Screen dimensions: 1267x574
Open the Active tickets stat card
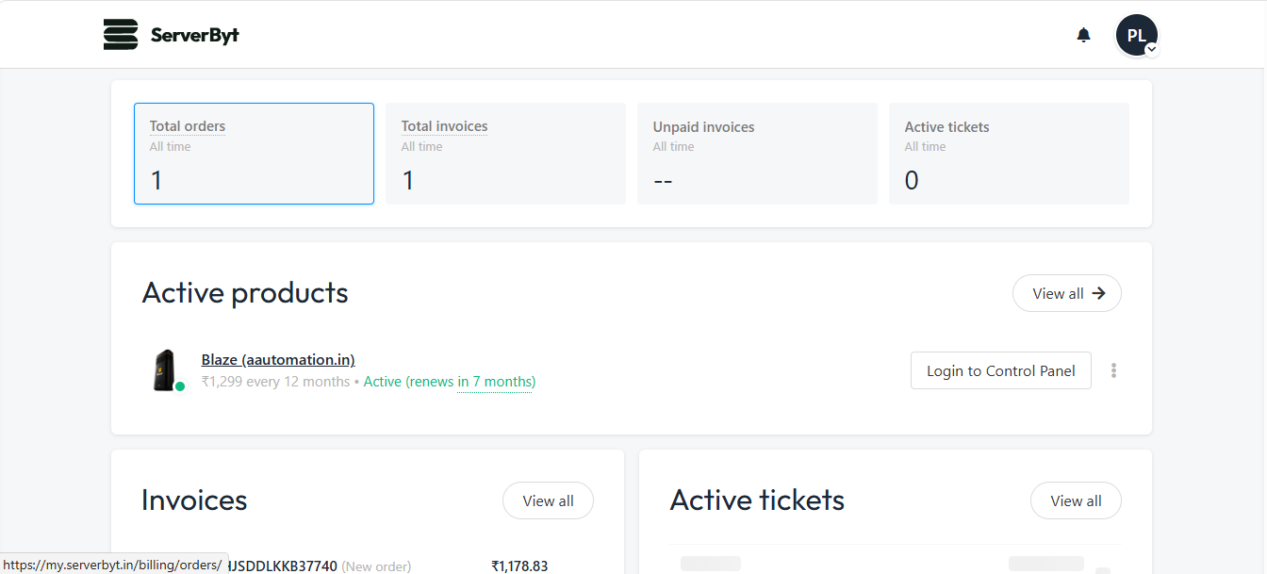coord(1009,154)
